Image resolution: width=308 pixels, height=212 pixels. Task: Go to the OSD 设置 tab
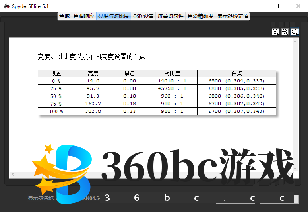tap(143, 16)
